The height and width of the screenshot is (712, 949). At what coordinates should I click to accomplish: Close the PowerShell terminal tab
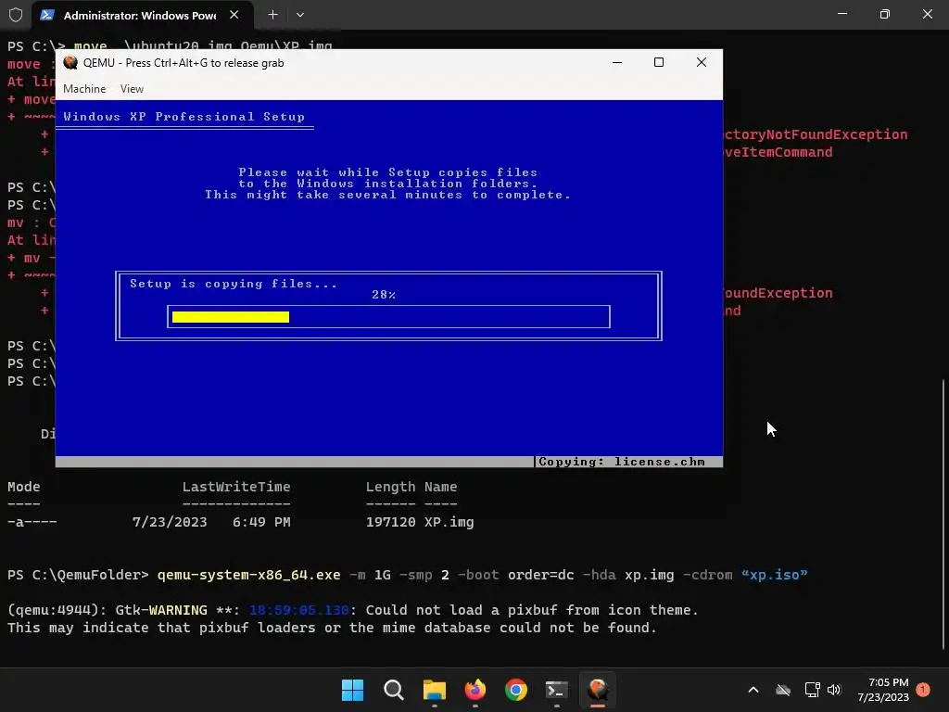point(234,15)
